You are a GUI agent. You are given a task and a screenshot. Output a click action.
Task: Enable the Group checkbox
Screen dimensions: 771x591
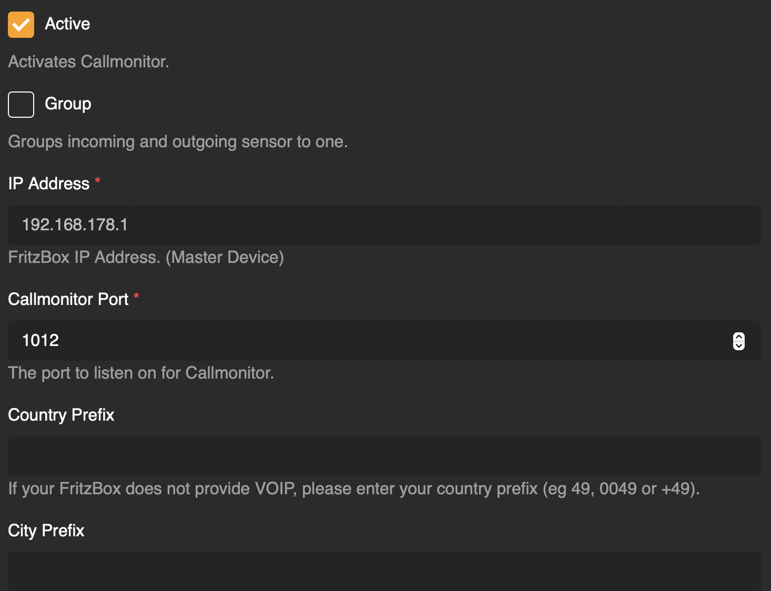click(x=21, y=104)
